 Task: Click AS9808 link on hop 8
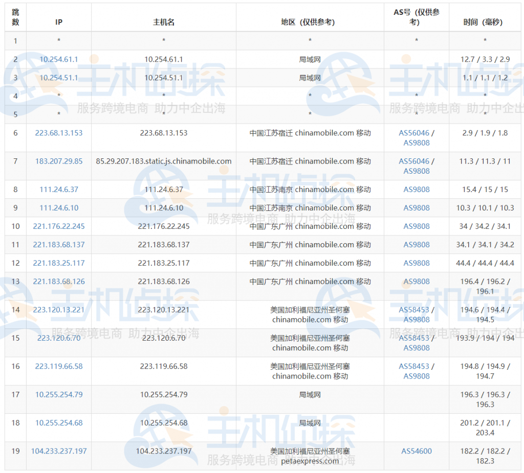pyautogui.click(x=416, y=189)
